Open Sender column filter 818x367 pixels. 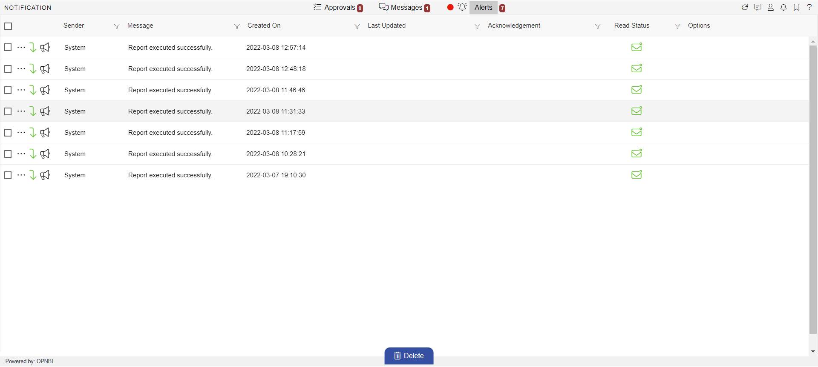pos(117,26)
